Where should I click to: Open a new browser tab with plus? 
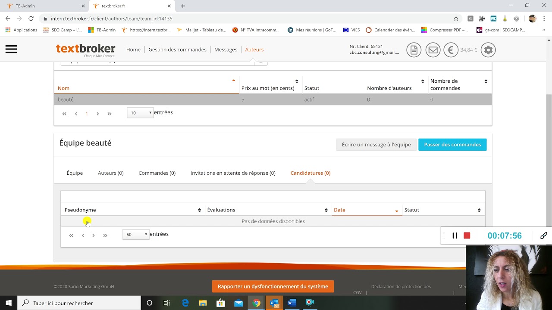pyautogui.click(x=183, y=6)
